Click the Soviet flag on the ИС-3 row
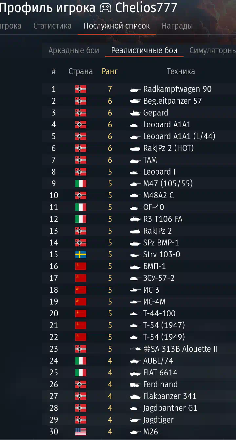Viewport: 236px width, 440px height. (81, 290)
